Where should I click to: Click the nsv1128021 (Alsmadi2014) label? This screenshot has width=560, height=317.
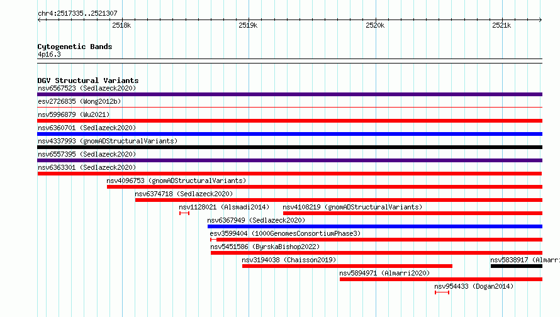224,207
